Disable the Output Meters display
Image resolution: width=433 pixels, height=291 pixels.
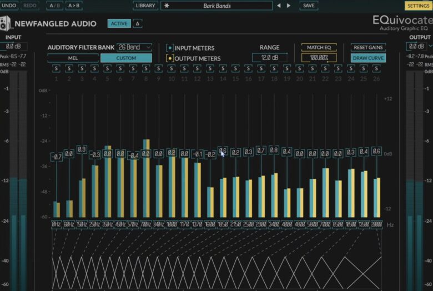170,58
